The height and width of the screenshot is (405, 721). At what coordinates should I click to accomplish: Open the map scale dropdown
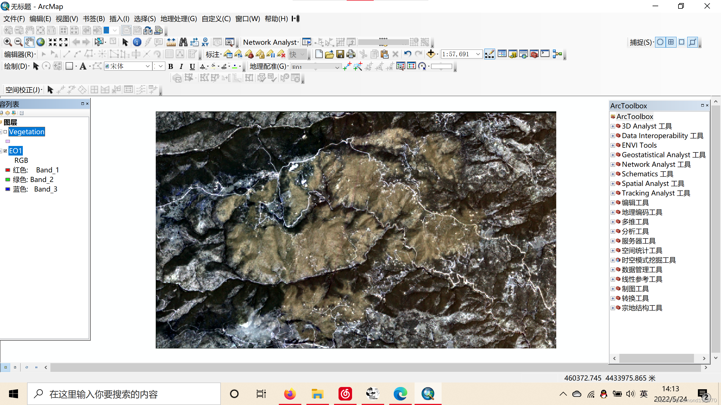click(x=478, y=54)
